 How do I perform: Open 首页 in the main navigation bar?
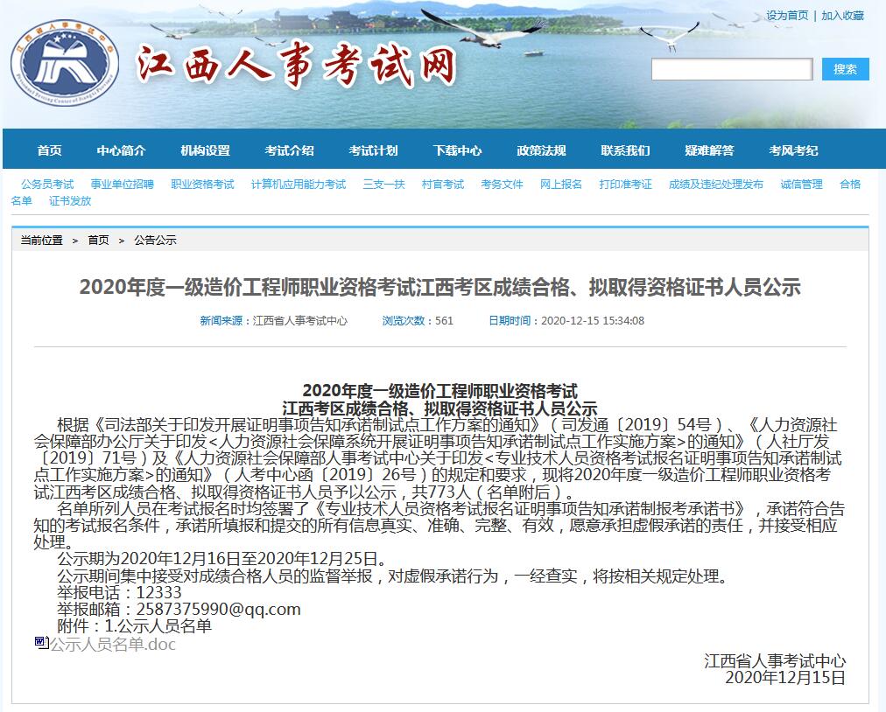(x=50, y=150)
